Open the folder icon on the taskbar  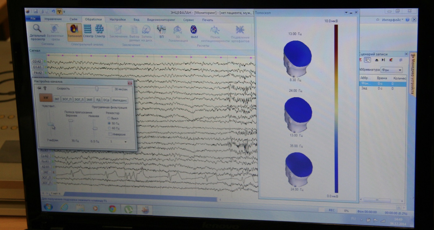81,208
